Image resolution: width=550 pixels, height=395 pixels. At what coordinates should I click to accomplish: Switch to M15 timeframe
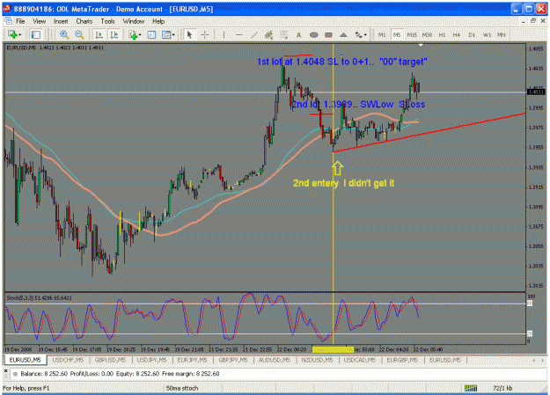click(412, 34)
